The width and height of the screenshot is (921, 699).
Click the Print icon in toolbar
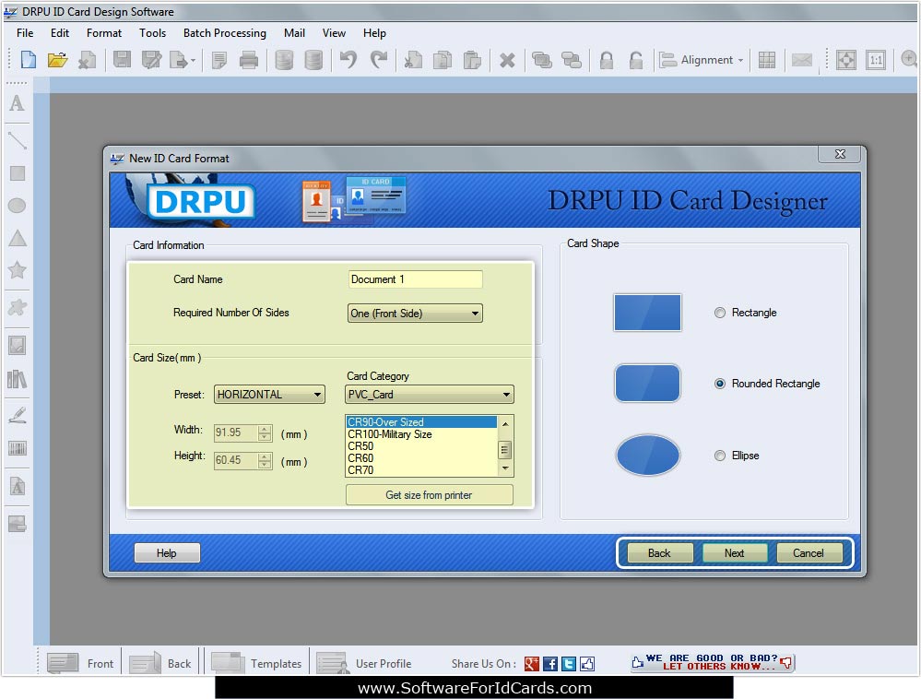pos(249,60)
